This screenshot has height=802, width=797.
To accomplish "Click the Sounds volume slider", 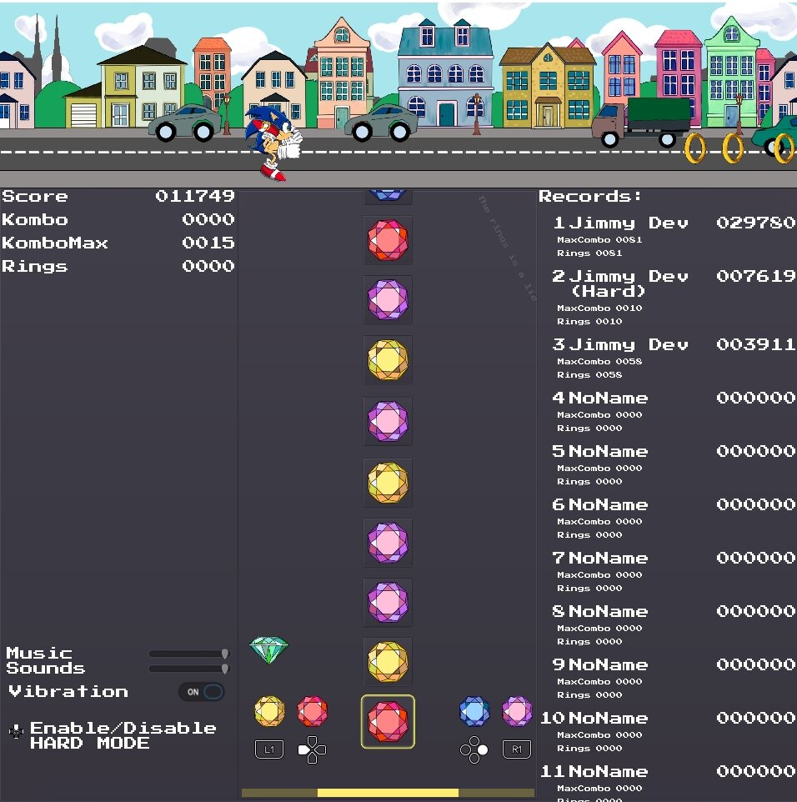I will click(x=188, y=669).
